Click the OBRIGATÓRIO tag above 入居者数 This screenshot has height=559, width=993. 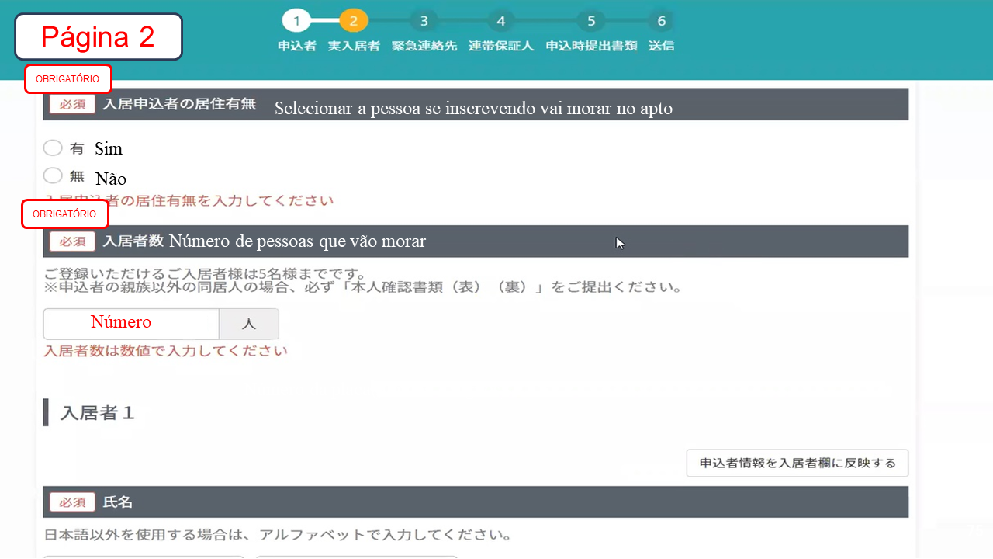[x=64, y=214]
